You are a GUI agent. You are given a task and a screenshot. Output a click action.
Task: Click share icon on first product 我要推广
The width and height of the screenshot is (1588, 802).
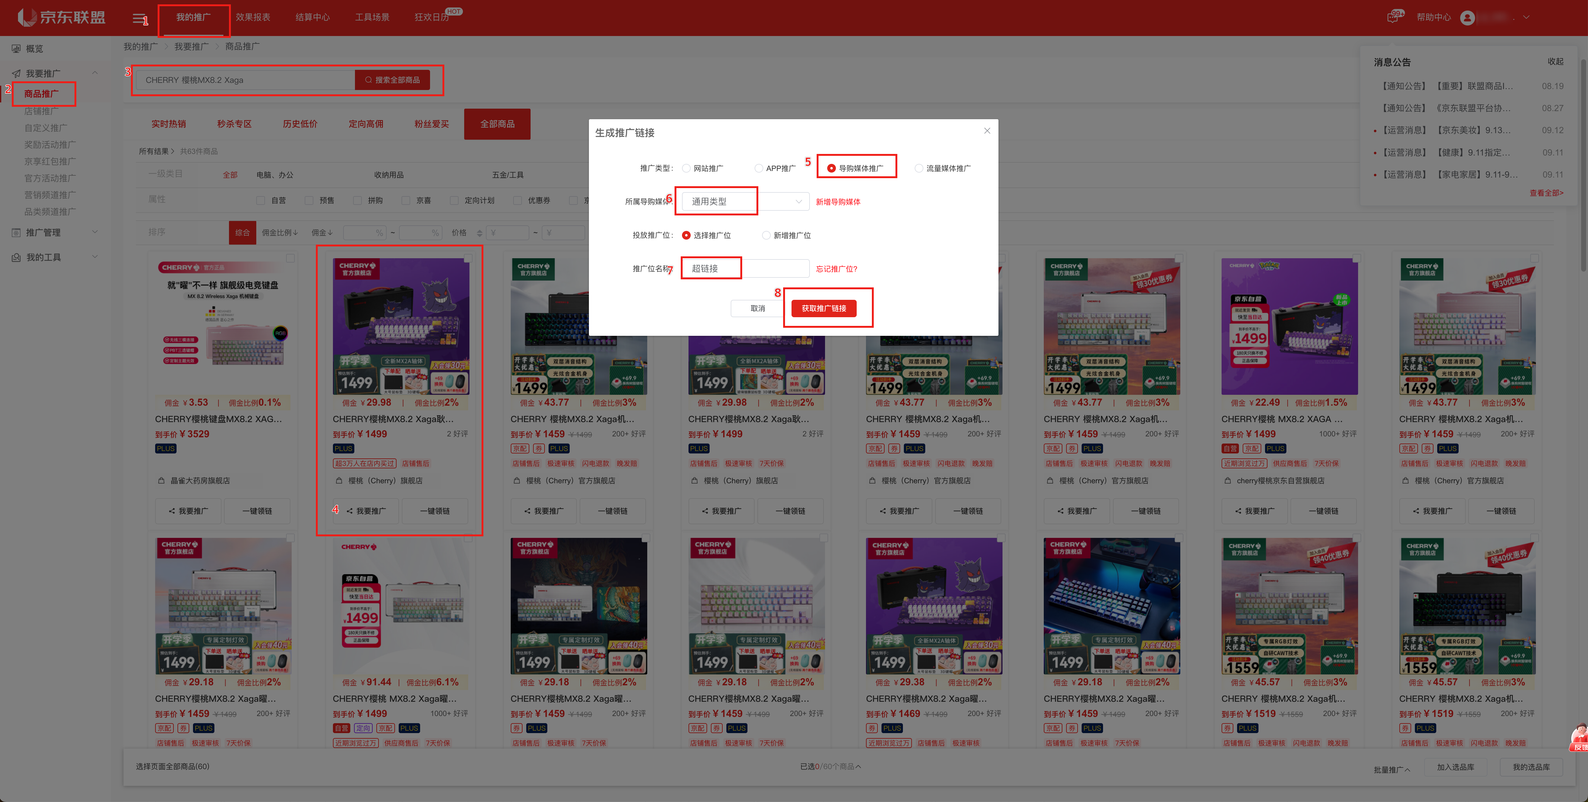[x=172, y=511]
